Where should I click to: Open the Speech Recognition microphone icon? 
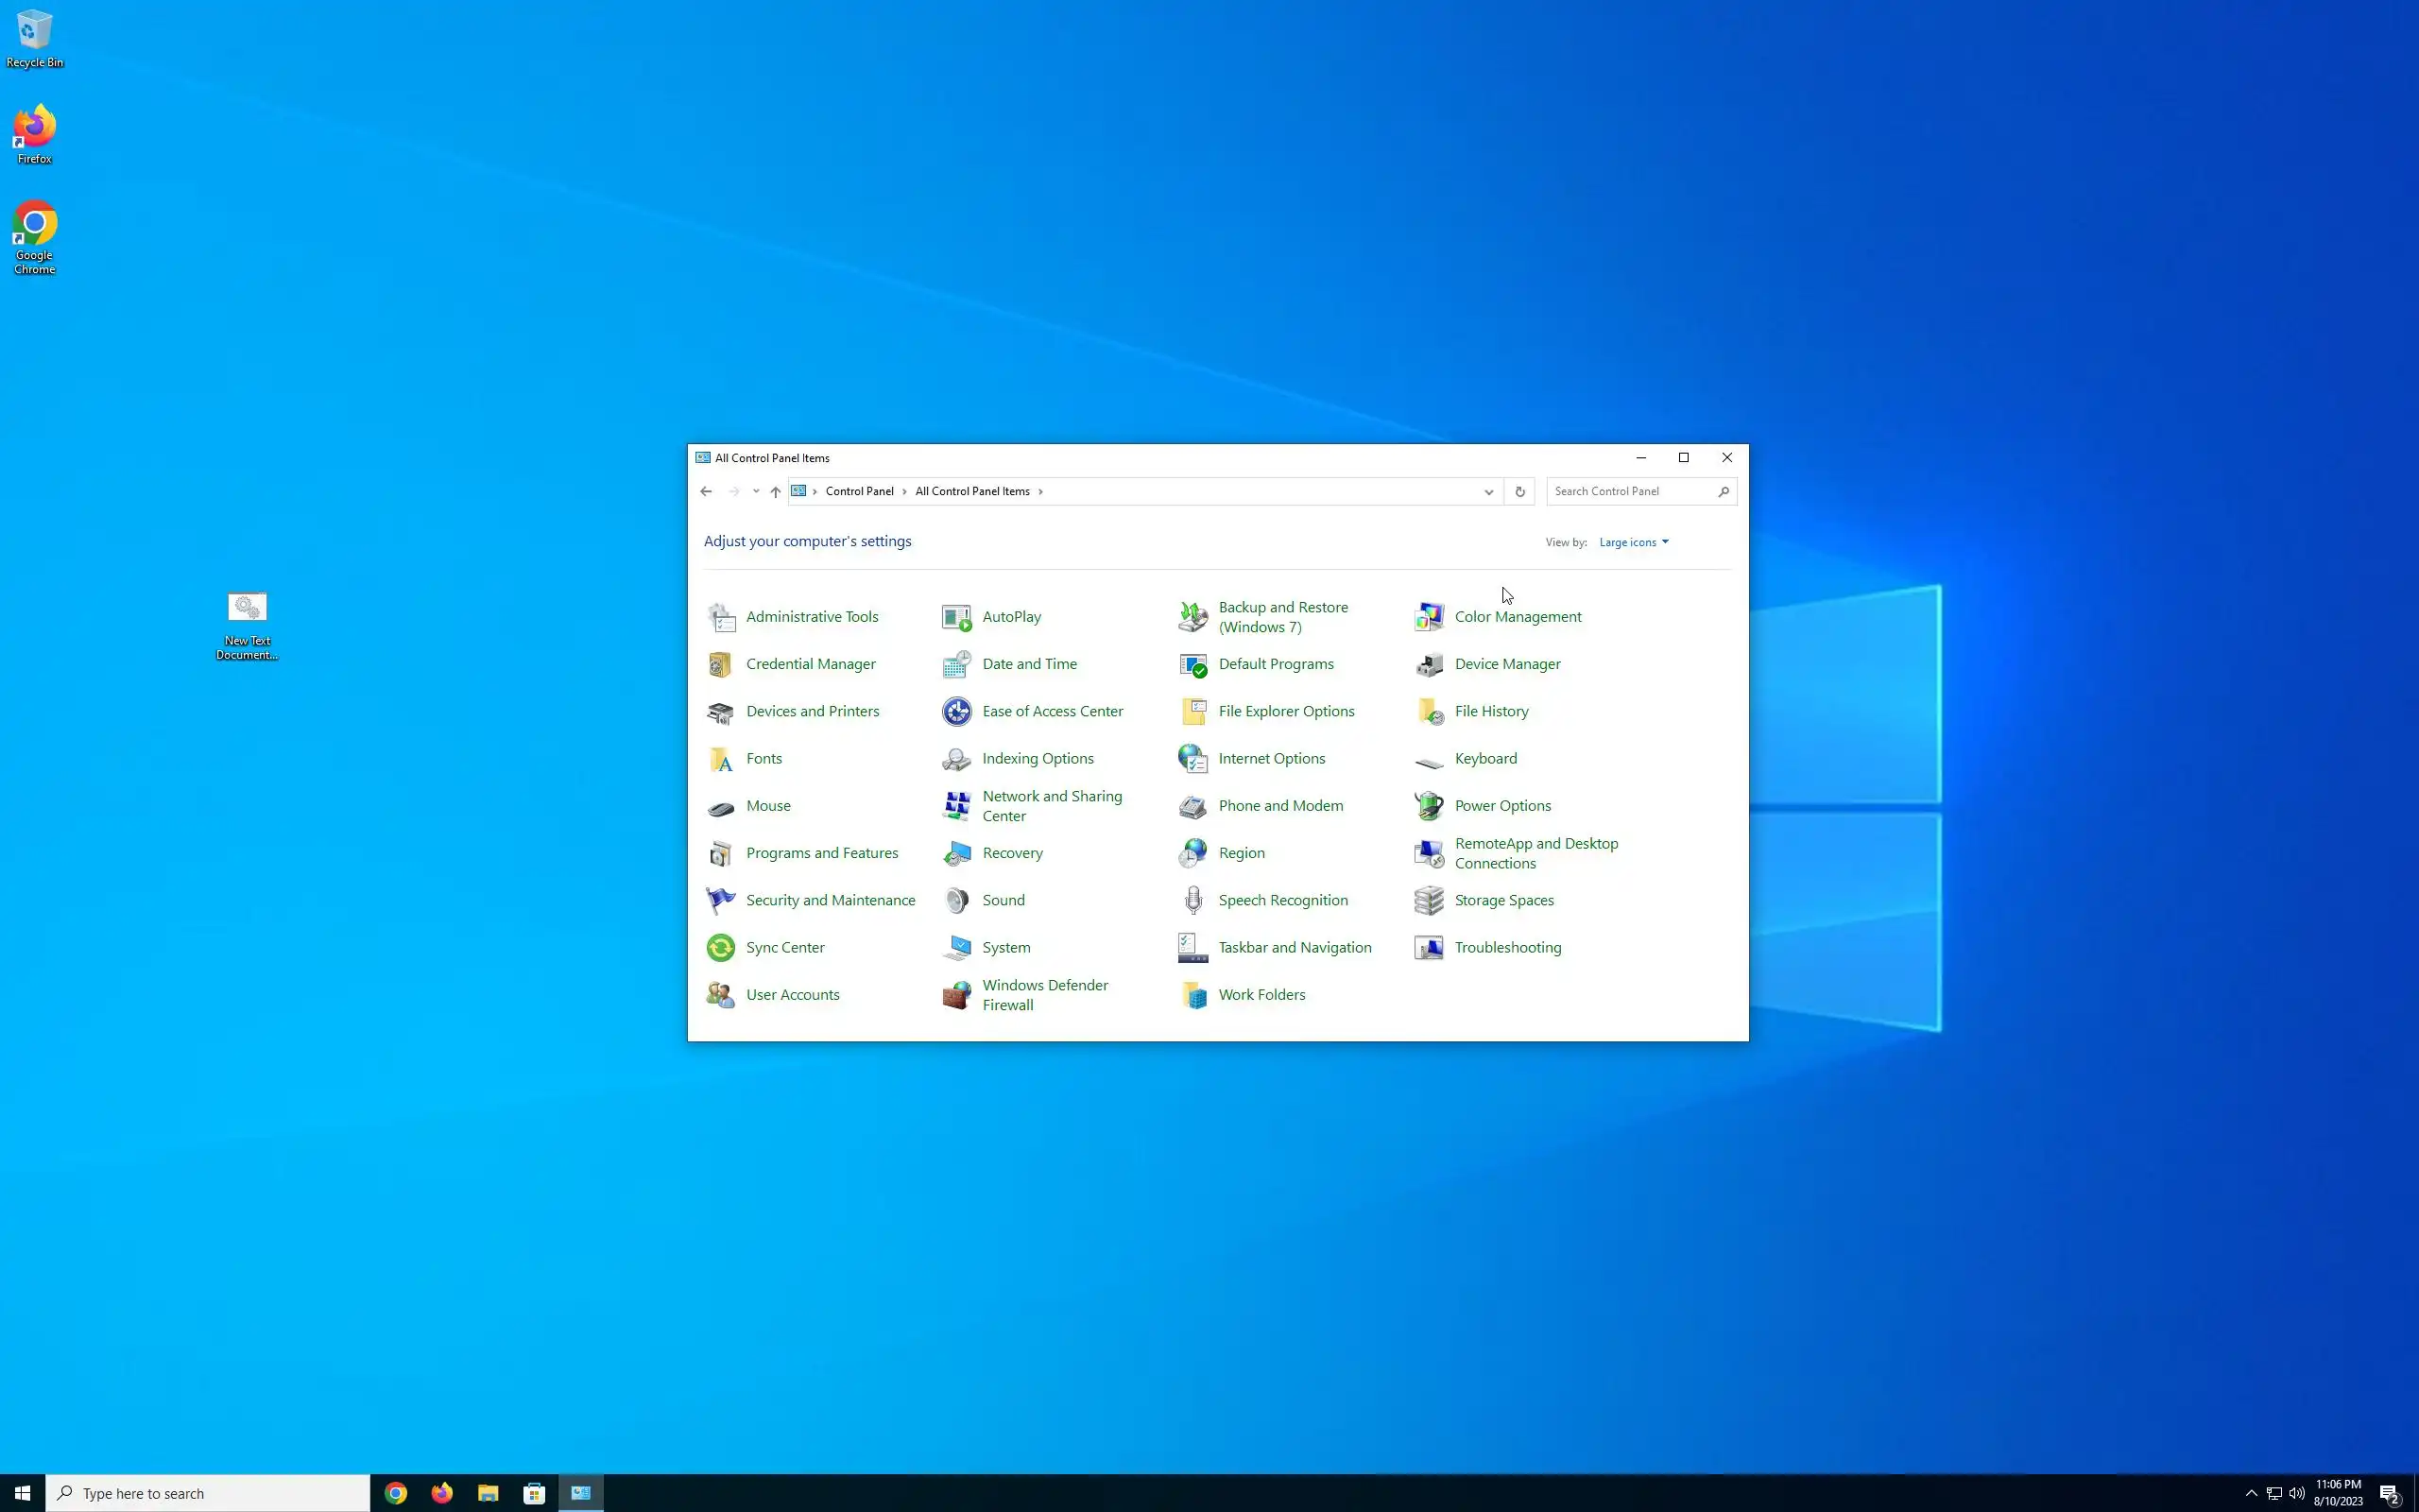1192,900
